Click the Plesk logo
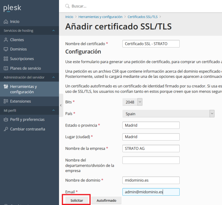Image resolution: width=222 pixels, height=205 pixels. tap(12, 8)
